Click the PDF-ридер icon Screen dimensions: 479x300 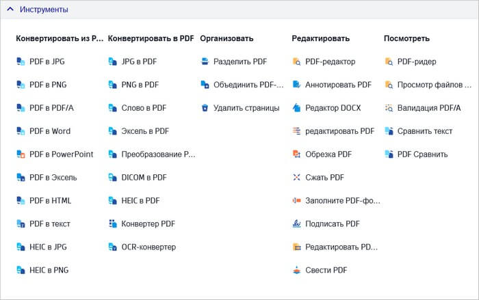pos(389,62)
